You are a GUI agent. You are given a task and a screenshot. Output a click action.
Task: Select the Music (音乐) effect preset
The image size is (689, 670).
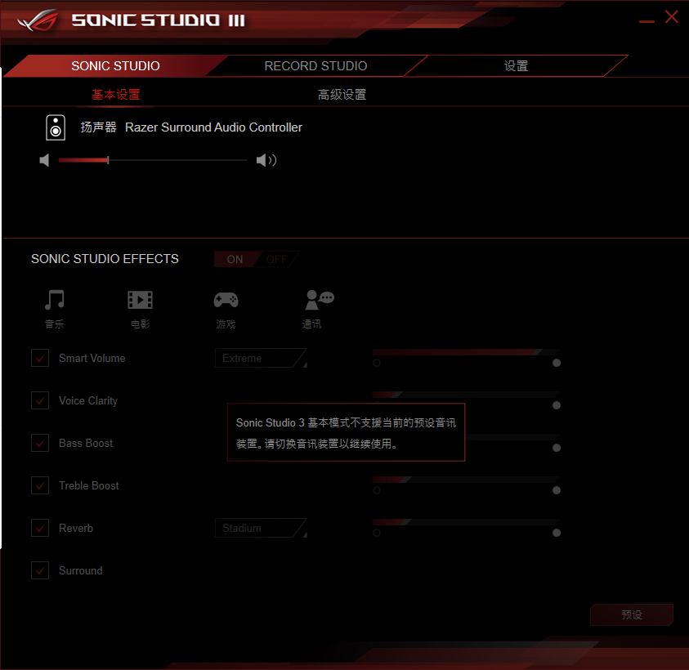click(55, 309)
